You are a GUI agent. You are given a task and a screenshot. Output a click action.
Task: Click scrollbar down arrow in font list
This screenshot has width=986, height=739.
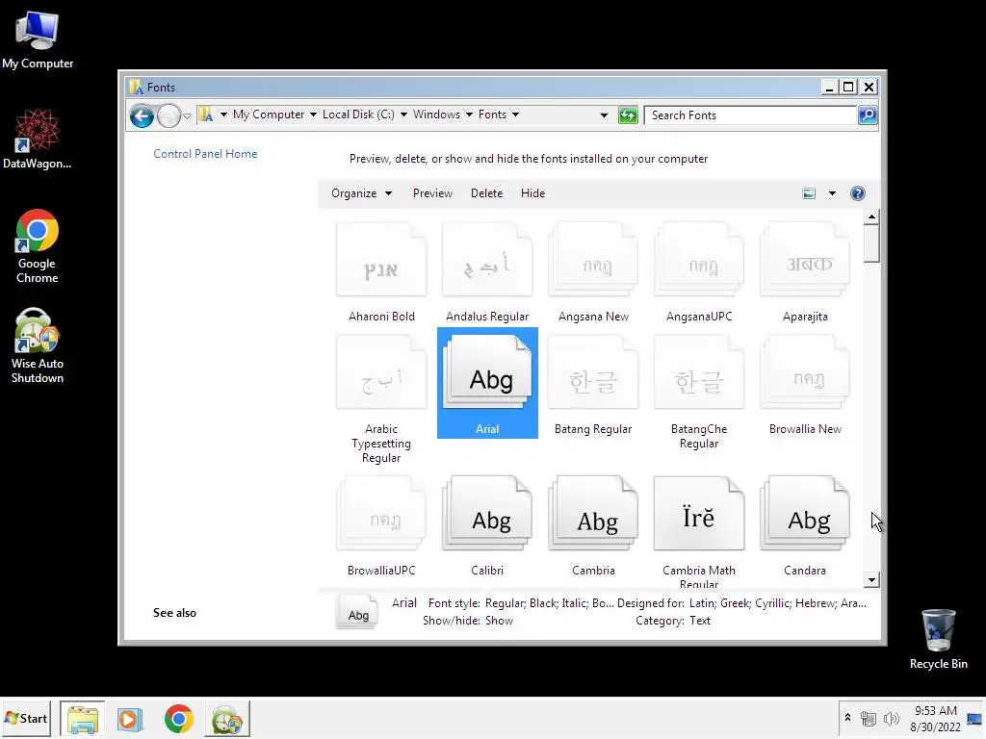tap(870, 580)
